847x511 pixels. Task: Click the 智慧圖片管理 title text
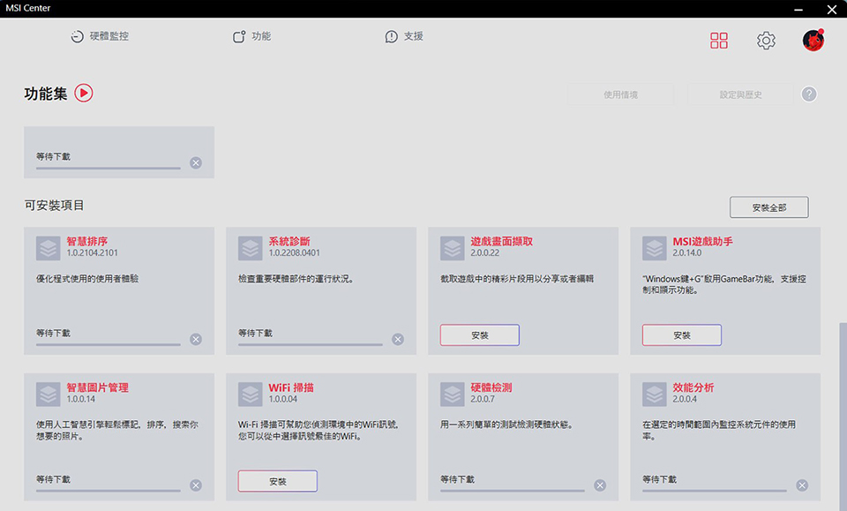click(98, 387)
